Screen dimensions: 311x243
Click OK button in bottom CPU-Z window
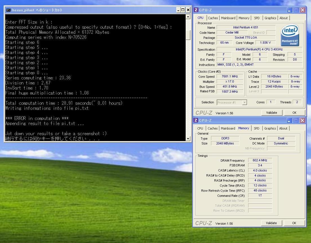[294, 223]
